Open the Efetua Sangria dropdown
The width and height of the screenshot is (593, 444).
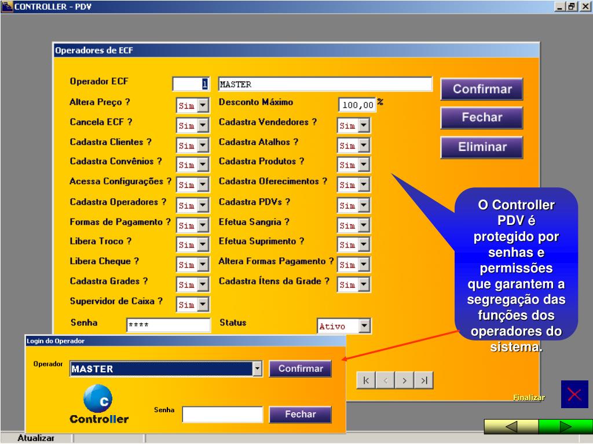[364, 225]
